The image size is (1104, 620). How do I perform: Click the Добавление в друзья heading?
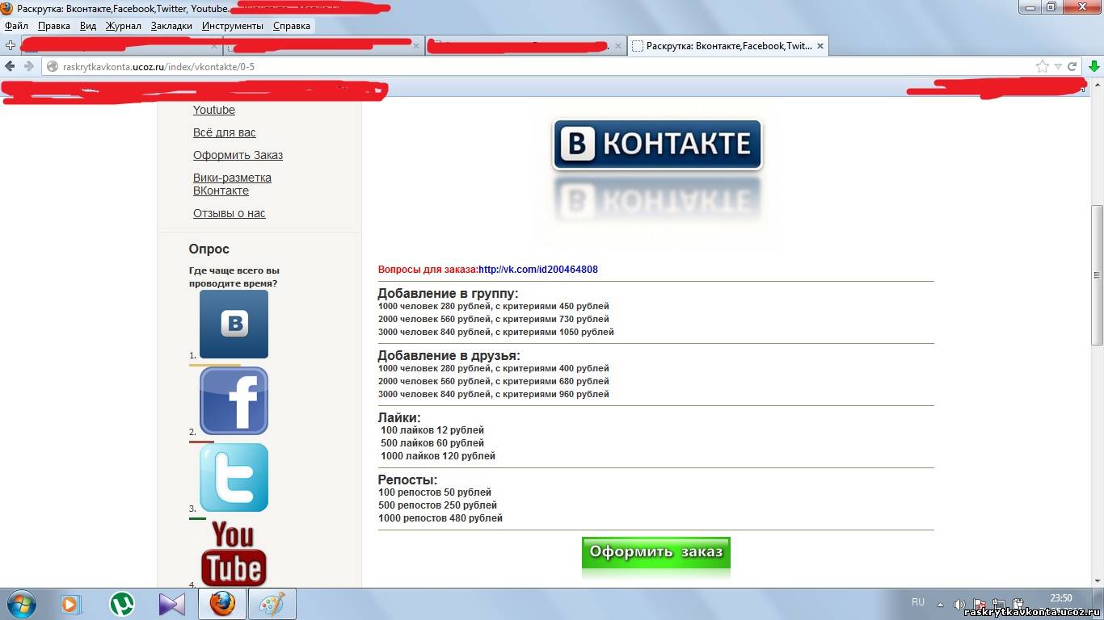(449, 356)
